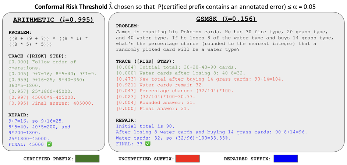Click the CERTIFIED PREFIX legend label
The width and height of the screenshot is (347, 165).
point(48,159)
